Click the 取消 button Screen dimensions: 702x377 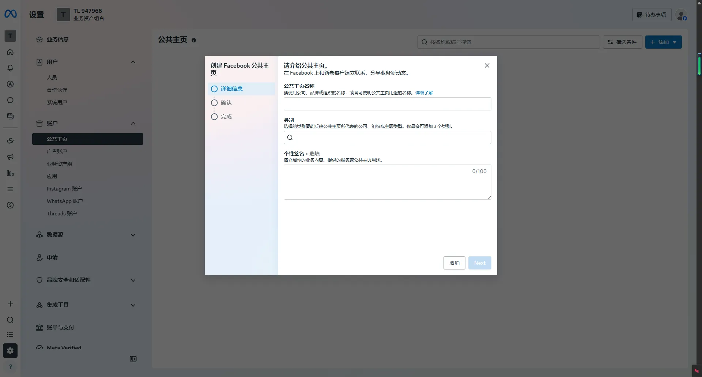tap(454, 263)
